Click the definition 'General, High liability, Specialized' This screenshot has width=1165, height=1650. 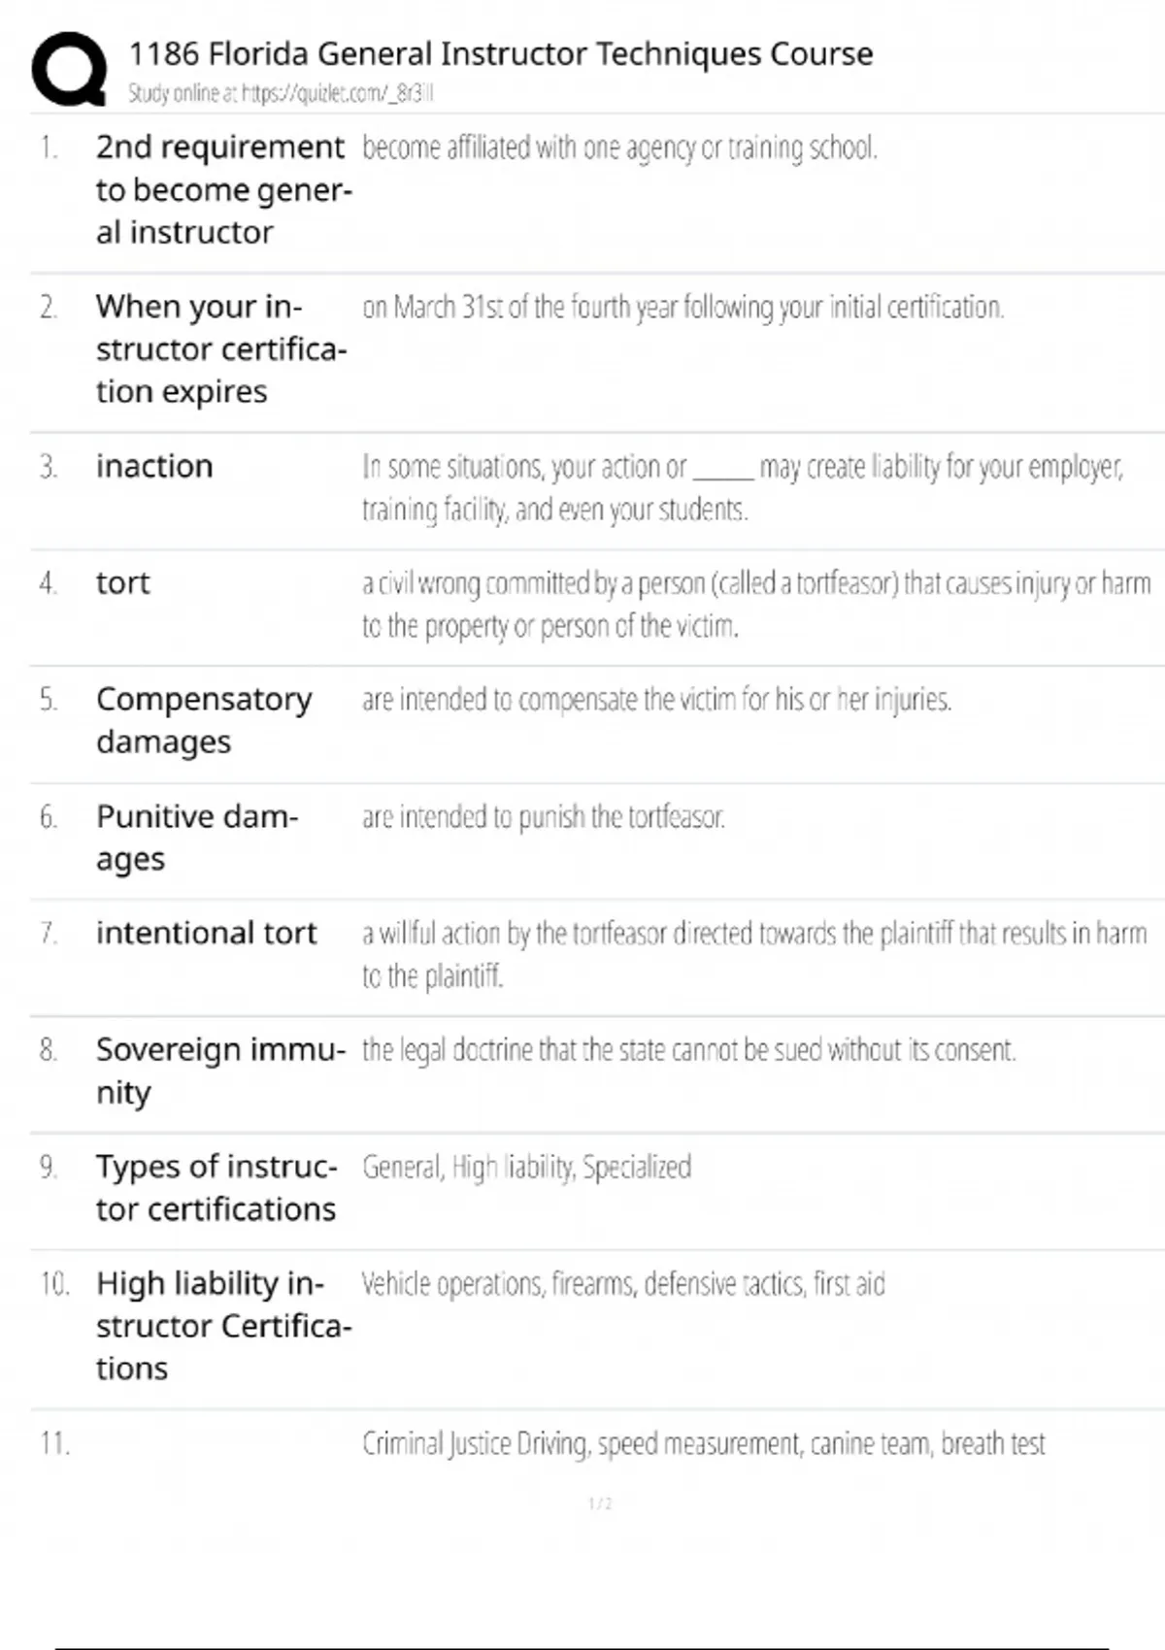tap(526, 1168)
